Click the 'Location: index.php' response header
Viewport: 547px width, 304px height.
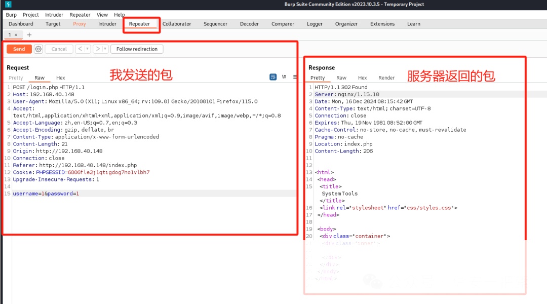[343, 144]
